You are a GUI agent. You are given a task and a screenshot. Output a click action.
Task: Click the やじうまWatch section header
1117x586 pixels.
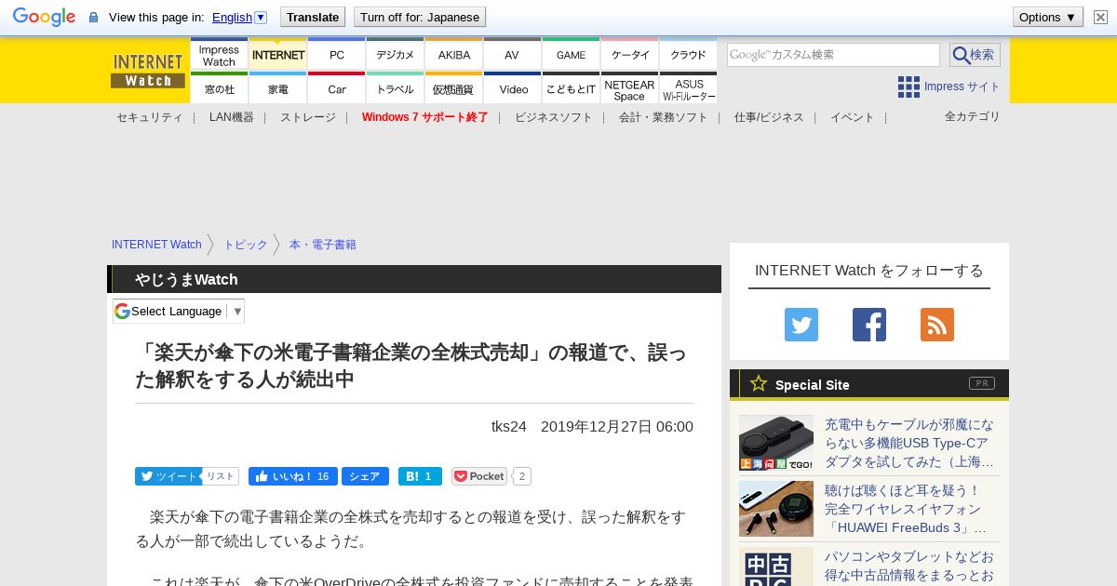point(186,279)
